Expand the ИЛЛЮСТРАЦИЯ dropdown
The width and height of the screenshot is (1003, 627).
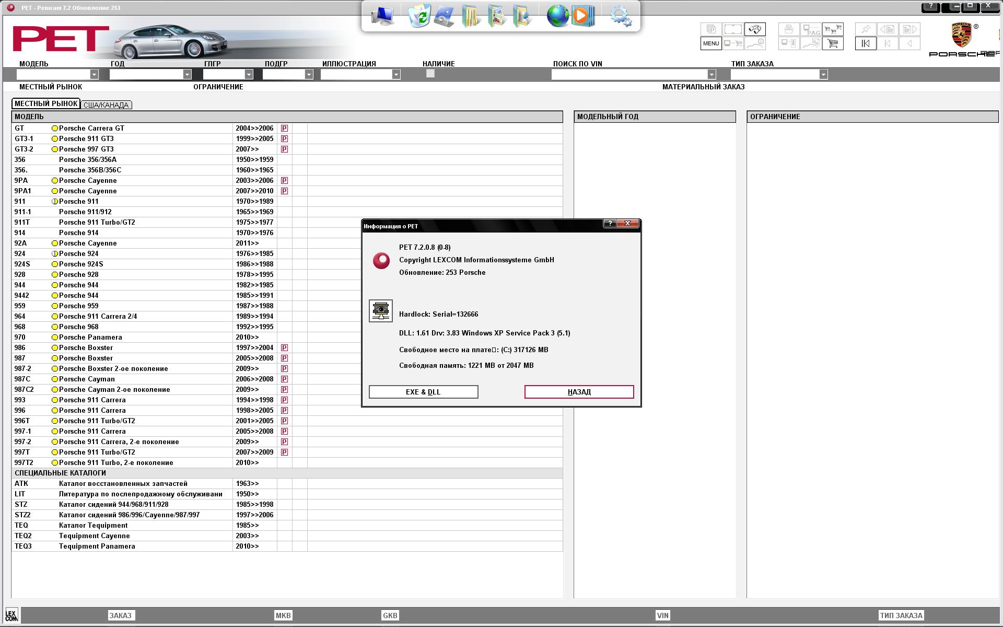[x=396, y=74]
